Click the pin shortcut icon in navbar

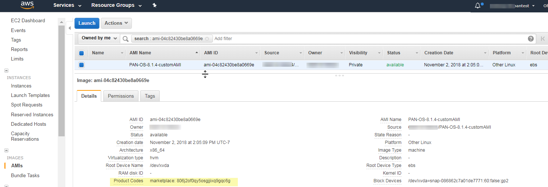click(155, 5)
